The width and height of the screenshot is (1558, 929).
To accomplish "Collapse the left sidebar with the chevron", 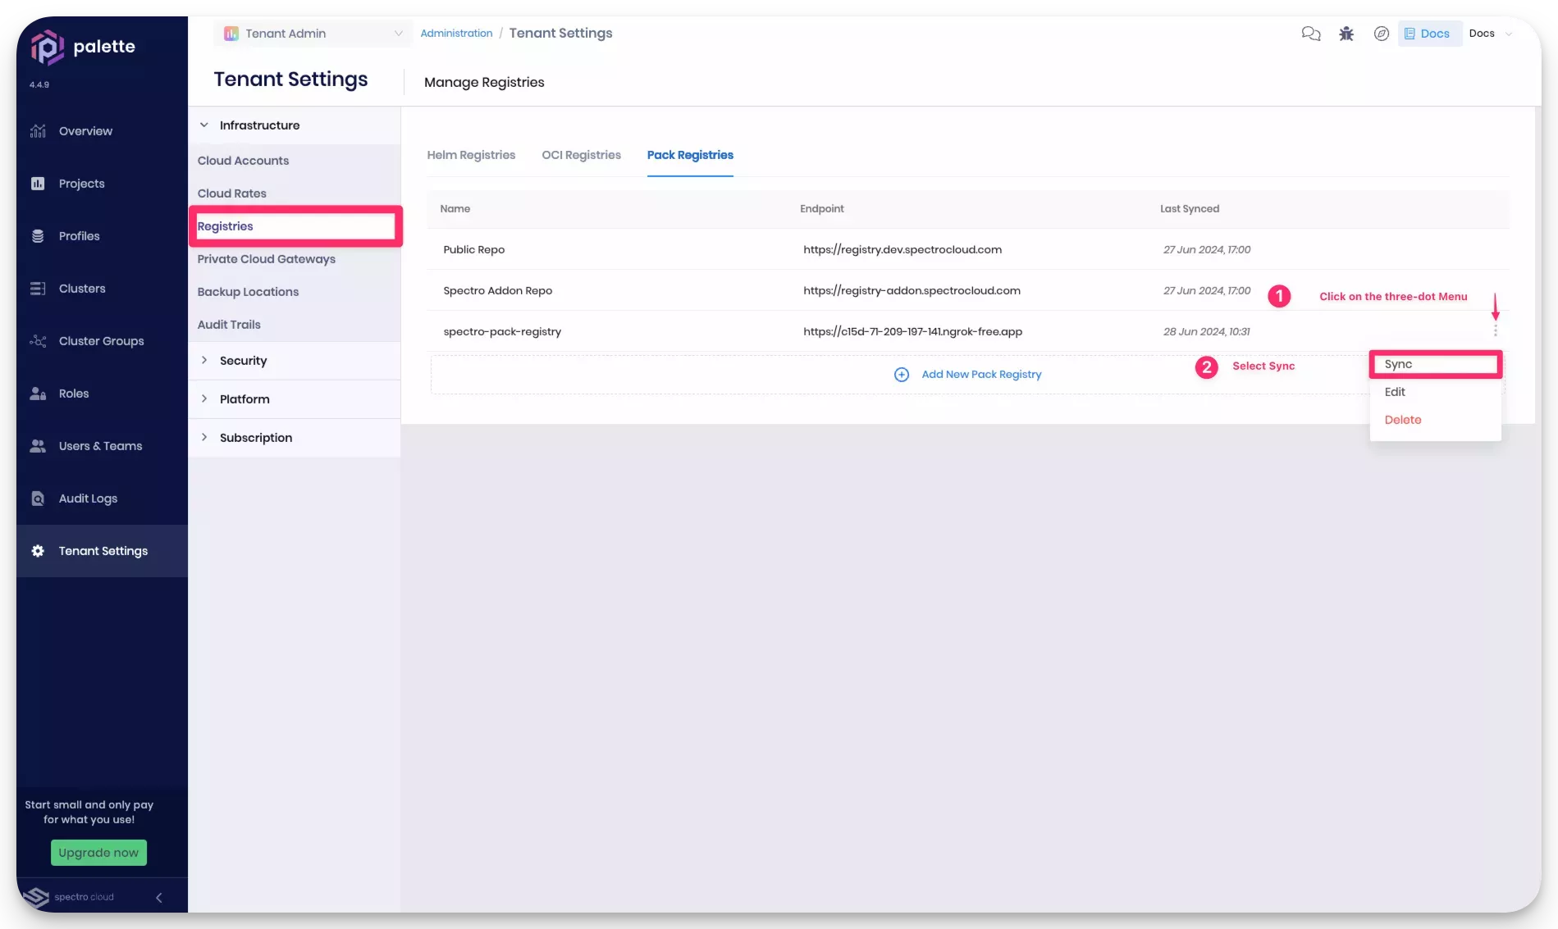I will (x=158, y=897).
